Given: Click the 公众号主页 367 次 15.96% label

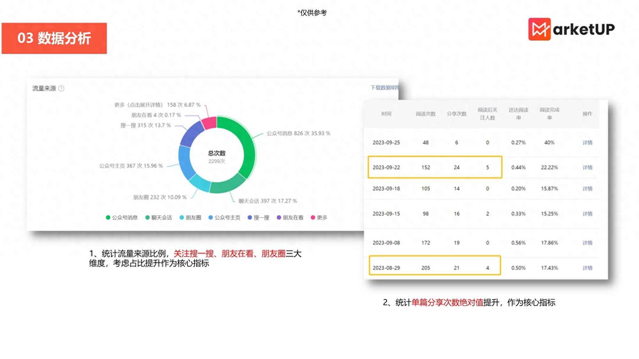Looking at the screenshot, I should pos(131,166).
